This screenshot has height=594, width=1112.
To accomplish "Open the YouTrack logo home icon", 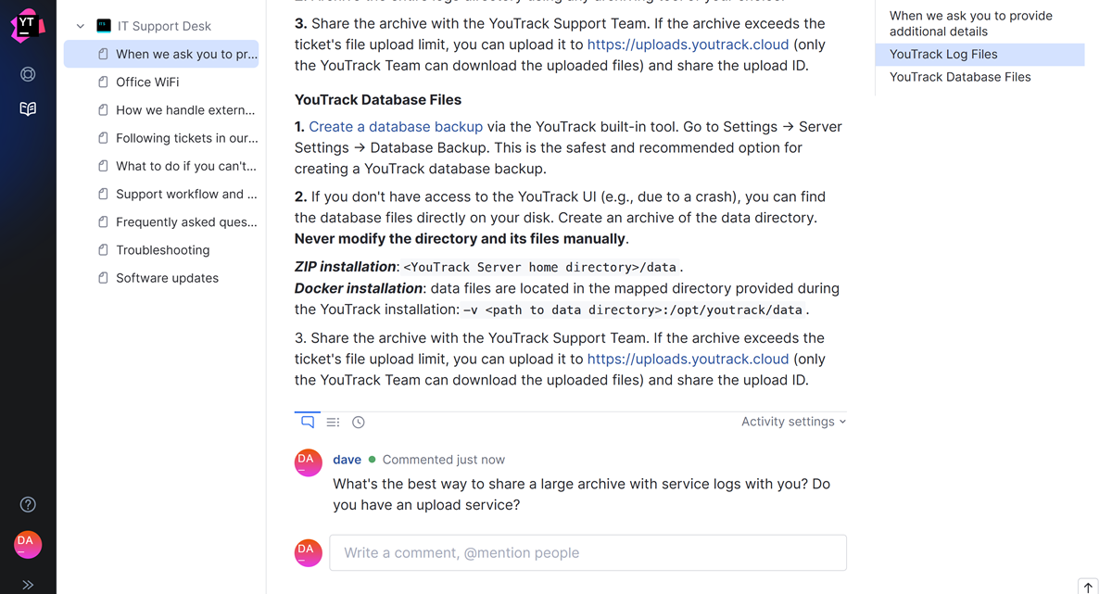I will tap(27, 27).
